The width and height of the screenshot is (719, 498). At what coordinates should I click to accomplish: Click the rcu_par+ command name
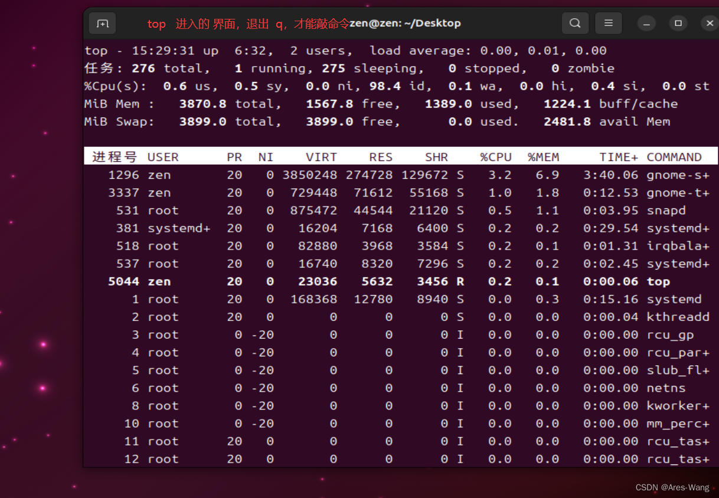click(x=678, y=353)
